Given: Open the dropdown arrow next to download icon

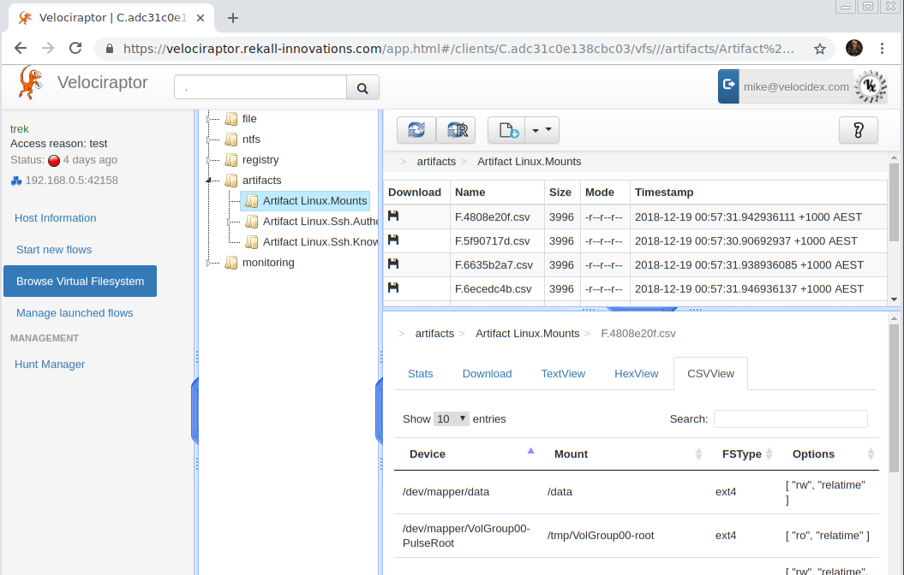Looking at the screenshot, I should click(x=542, y=130).
